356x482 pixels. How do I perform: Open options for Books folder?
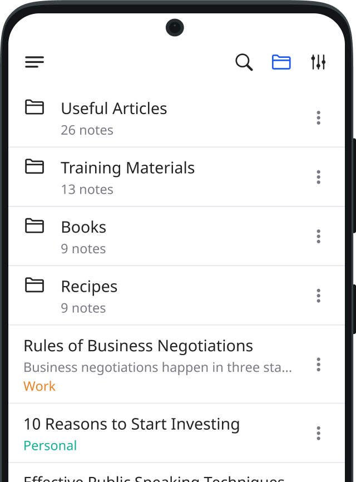click(x=318, y=237)
